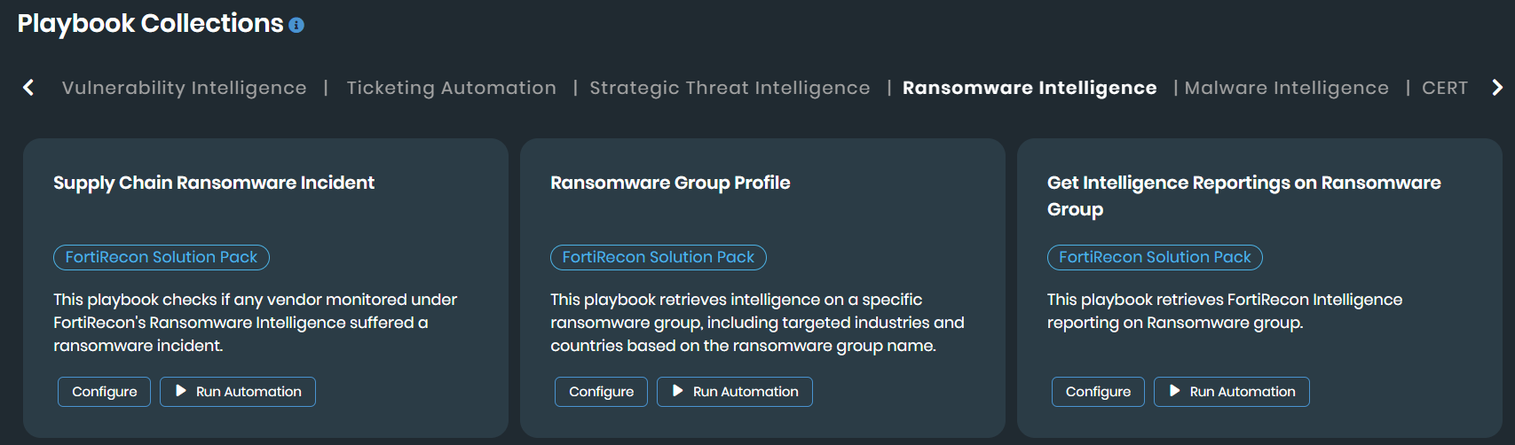Screen dimensions: 1515x445
Task: Click FortiRecon Solution Pack tag on Supply Chain card
Action: [x=162, y=257]
